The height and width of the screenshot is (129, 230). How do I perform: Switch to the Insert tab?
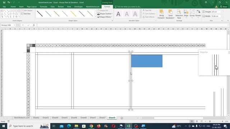[21, 7]
